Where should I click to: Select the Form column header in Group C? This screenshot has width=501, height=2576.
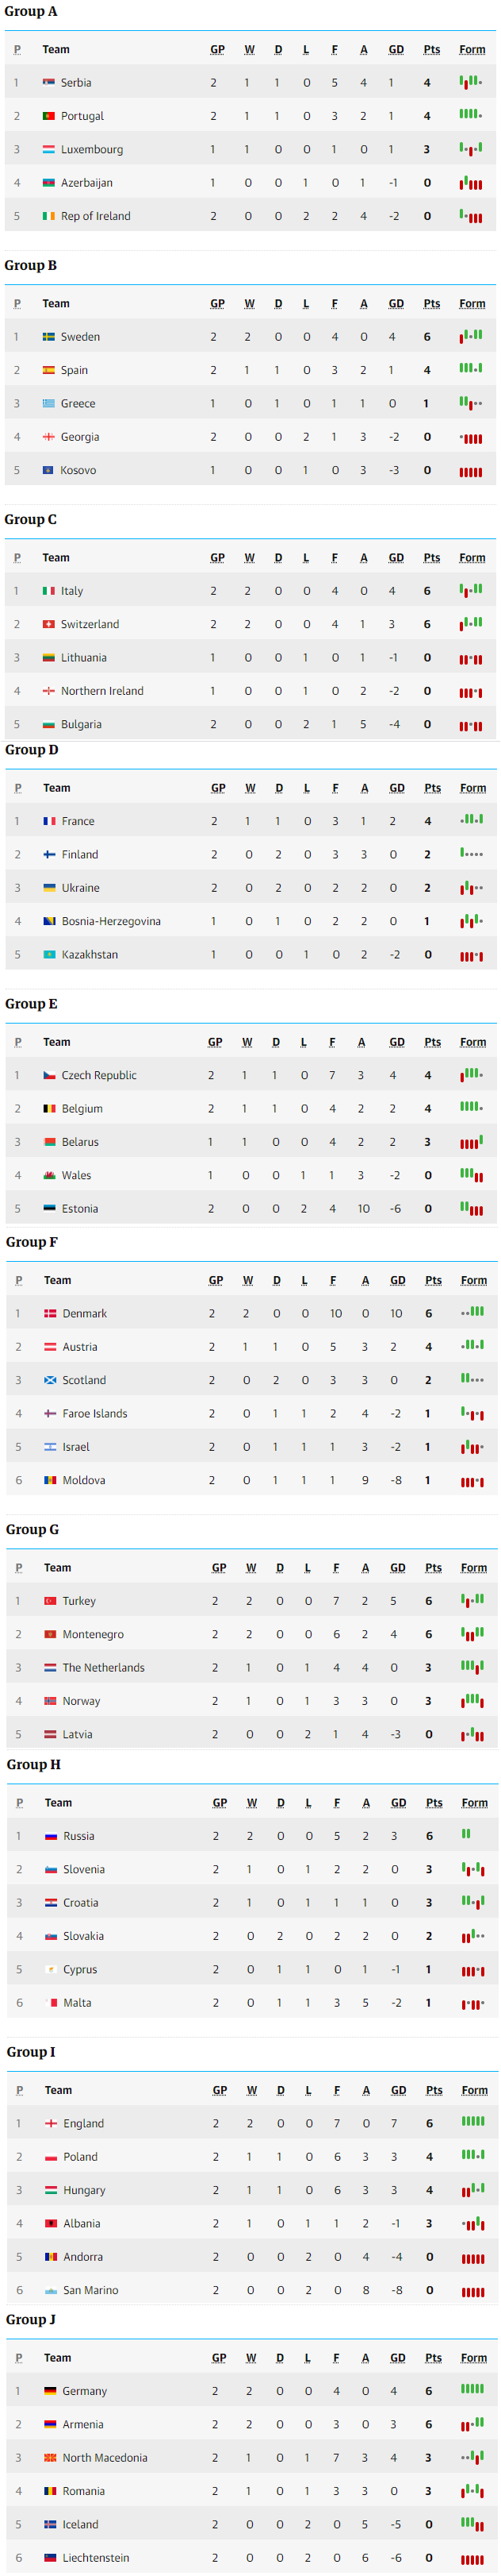472,558
